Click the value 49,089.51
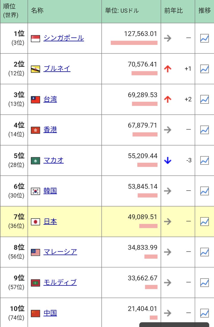Image resolution: width=214 pixels, height=327 pixels. [143, 217]
